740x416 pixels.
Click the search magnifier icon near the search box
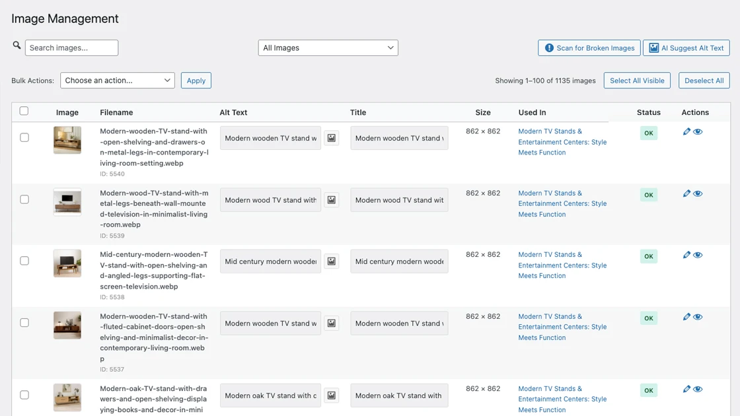pos(16,47)
